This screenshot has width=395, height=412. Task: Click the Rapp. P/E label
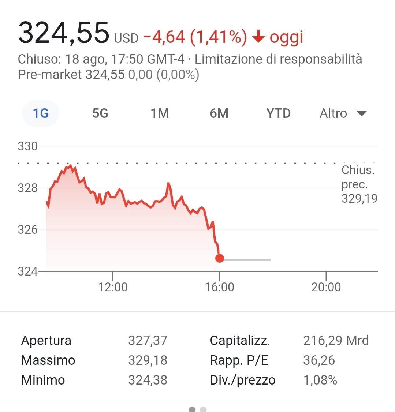(239, 360)
